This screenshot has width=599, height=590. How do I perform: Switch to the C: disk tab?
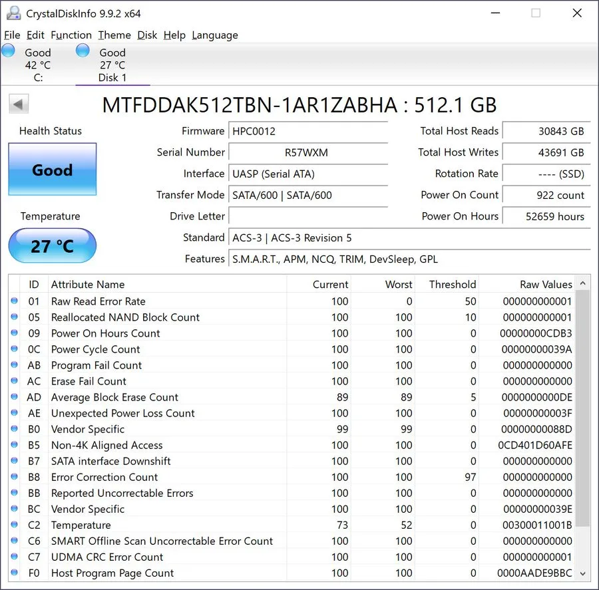tap(37, 65)
